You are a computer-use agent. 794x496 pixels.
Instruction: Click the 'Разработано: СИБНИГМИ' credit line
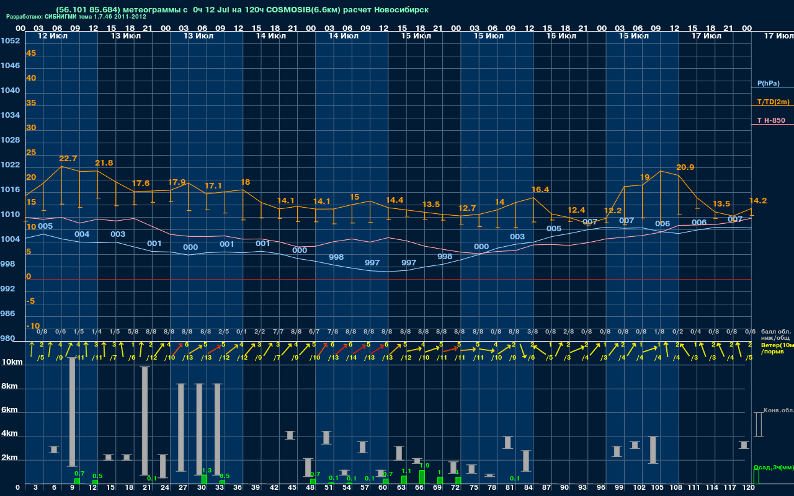pos(76,17)
